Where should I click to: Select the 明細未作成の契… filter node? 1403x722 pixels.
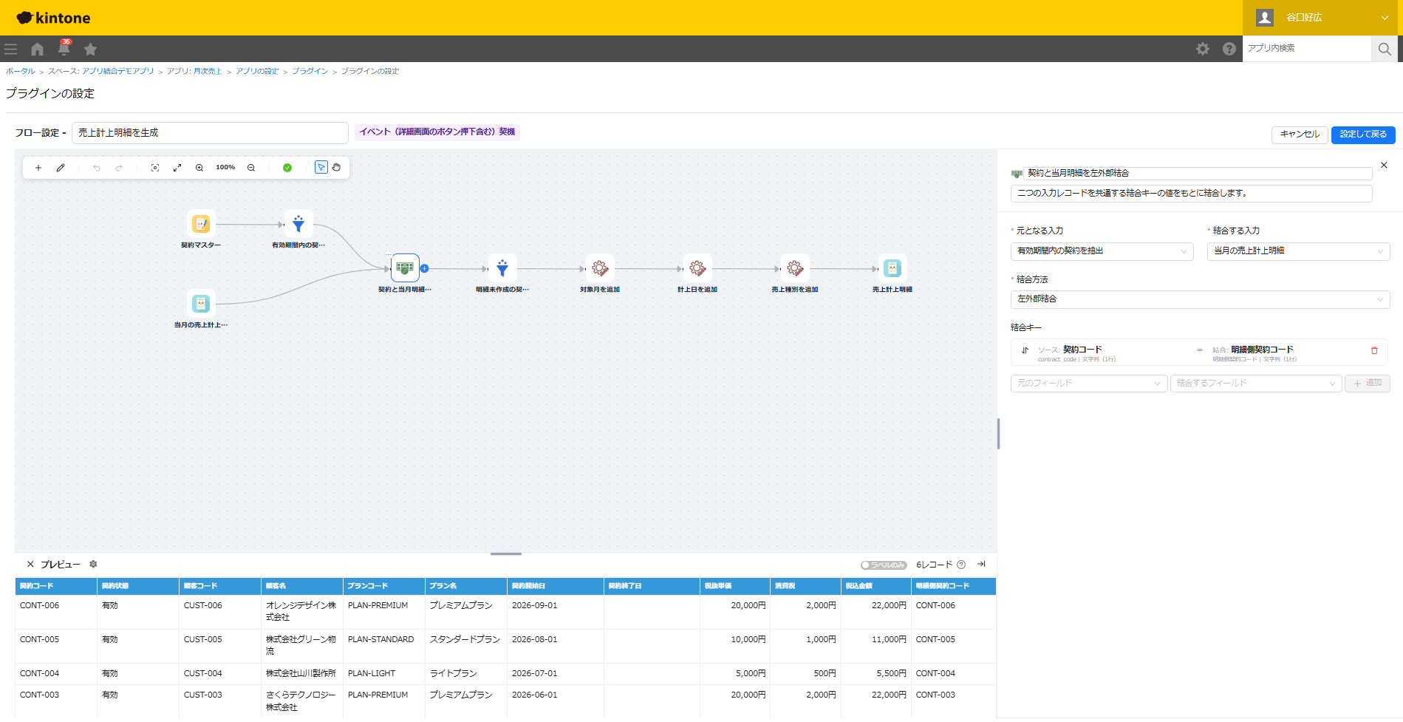click(502, 268)
